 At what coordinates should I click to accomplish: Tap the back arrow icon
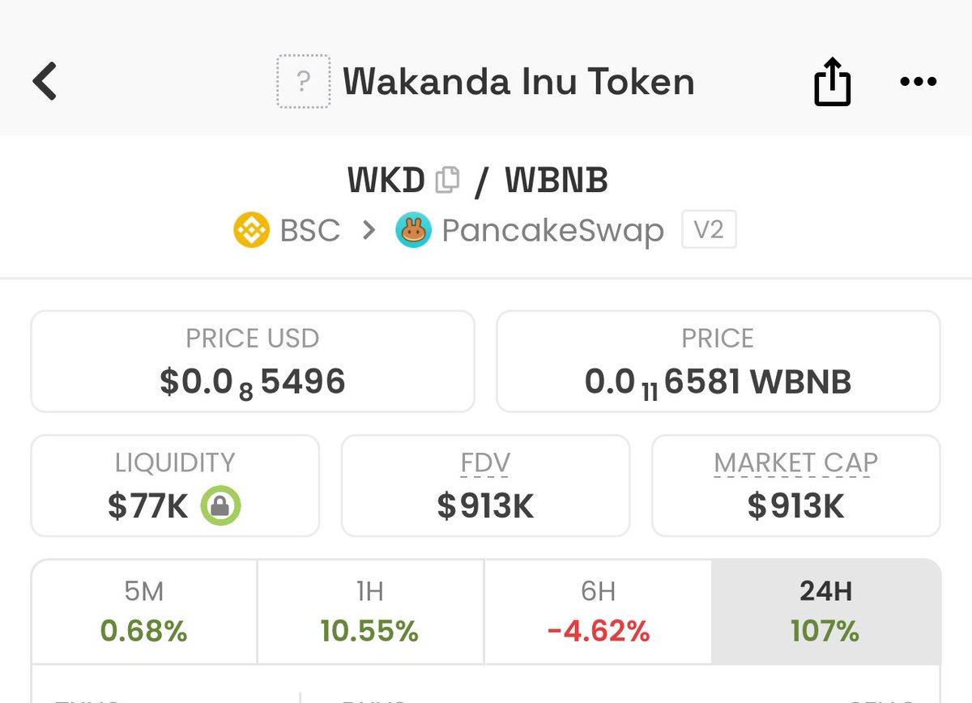(45, 82)
